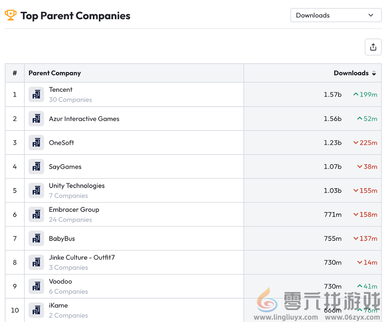Expand Embracer Group's 24 Companies list
This screenshot has height=322, width=390.
point(70,220)
